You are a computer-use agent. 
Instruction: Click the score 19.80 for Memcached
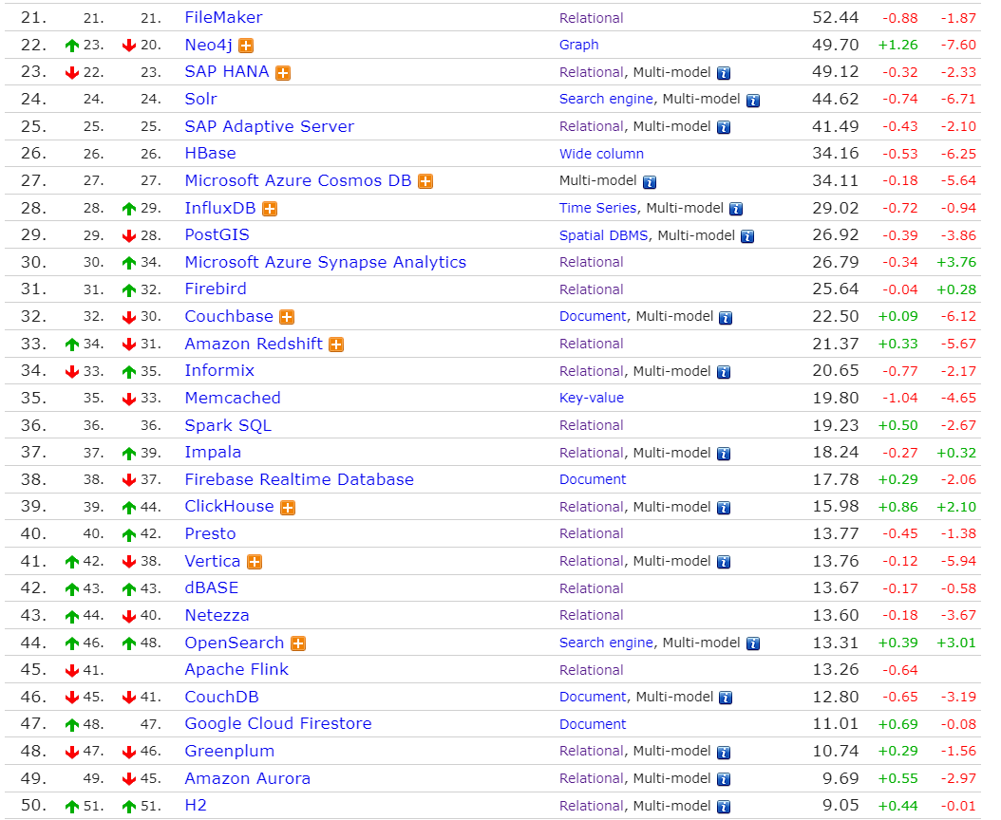pos(836,399)
